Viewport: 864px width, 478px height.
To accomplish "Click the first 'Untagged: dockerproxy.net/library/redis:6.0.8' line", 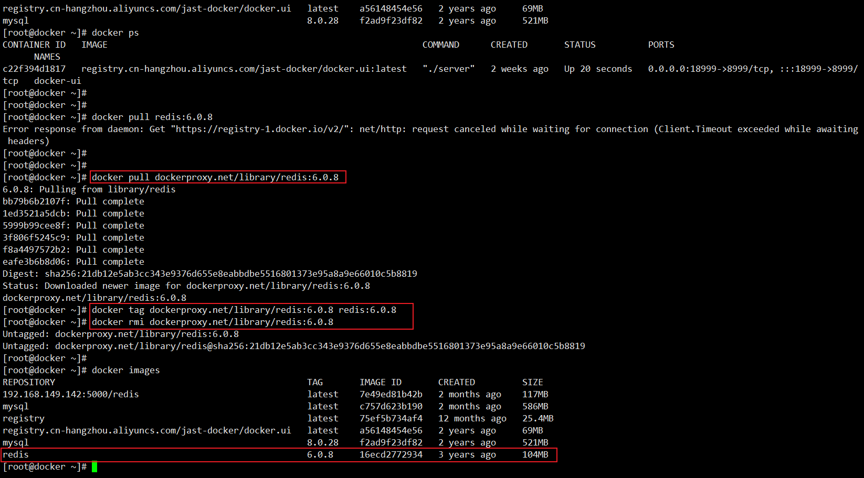I will (x=121, y=334).
